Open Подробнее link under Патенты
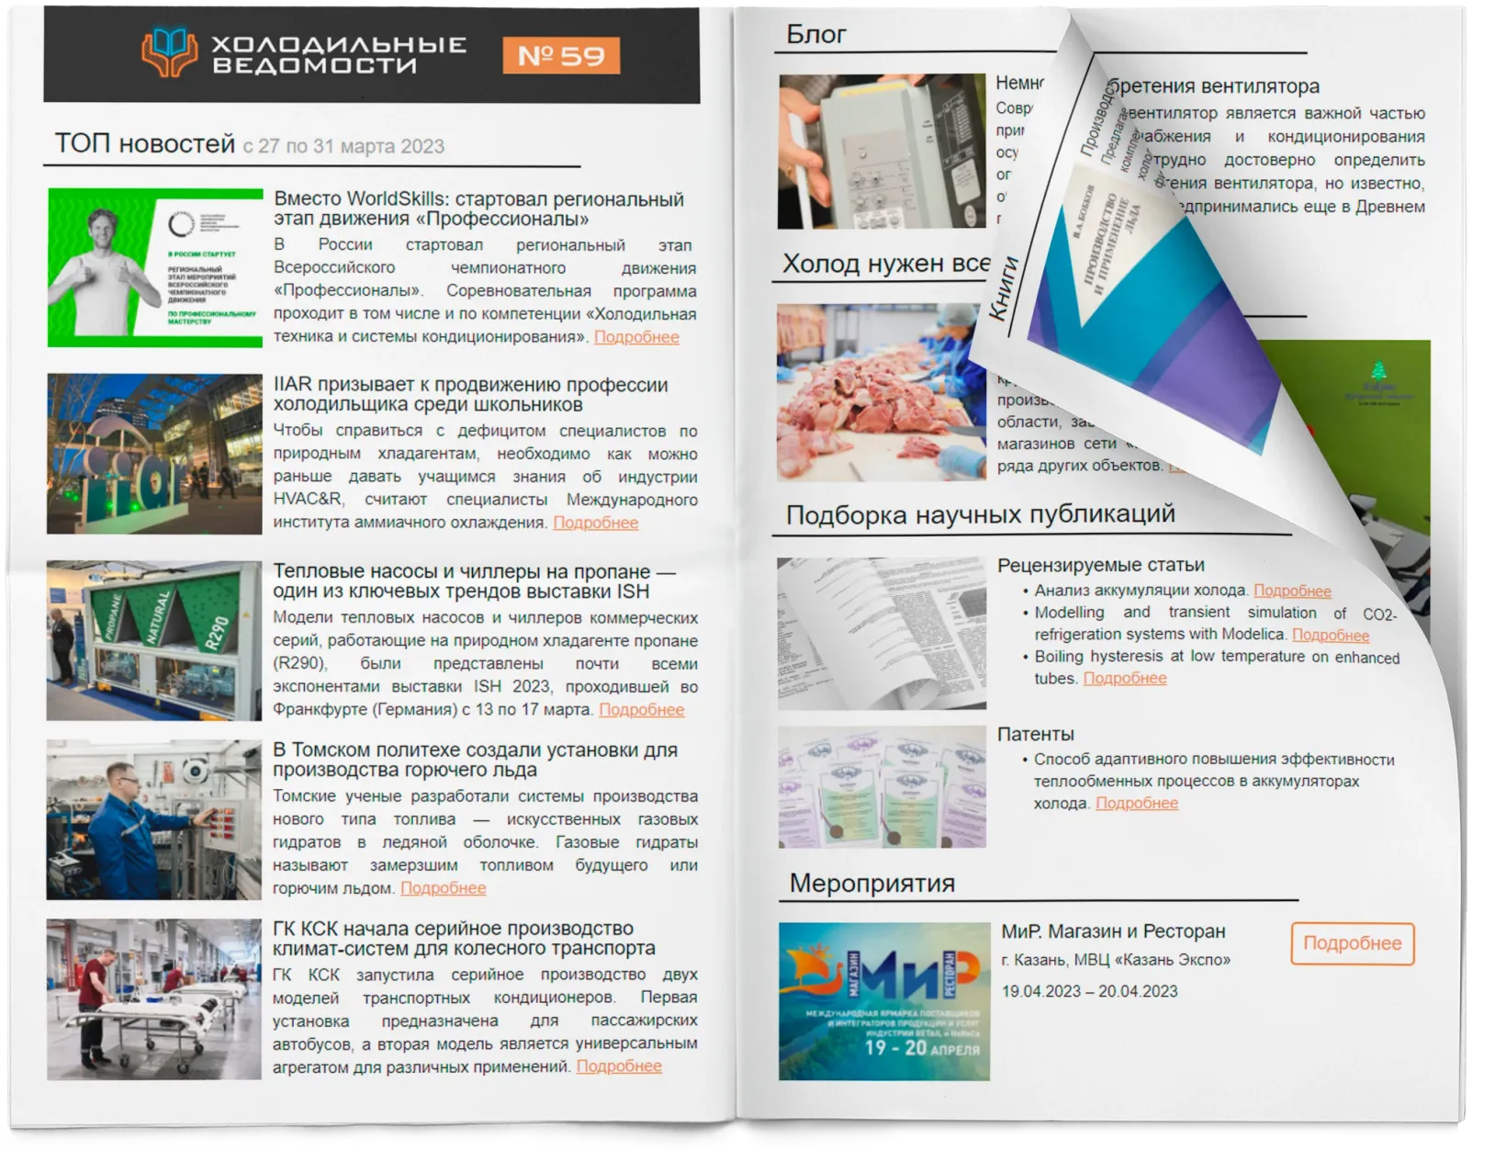The height and width of the screenshot is (1150, 1506). click(x=1137, y=804)
